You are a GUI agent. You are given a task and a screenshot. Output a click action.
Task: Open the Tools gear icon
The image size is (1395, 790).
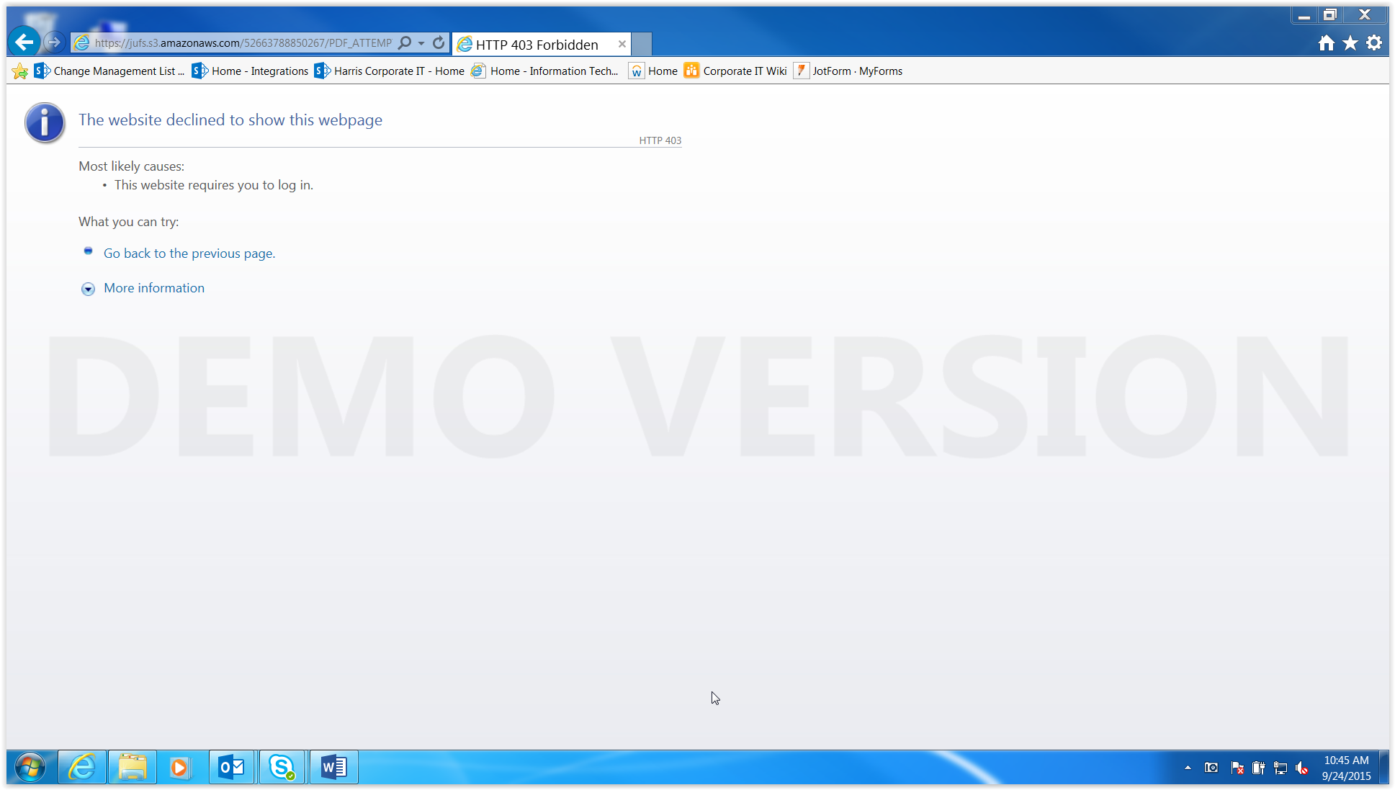tap(1374, 43)
